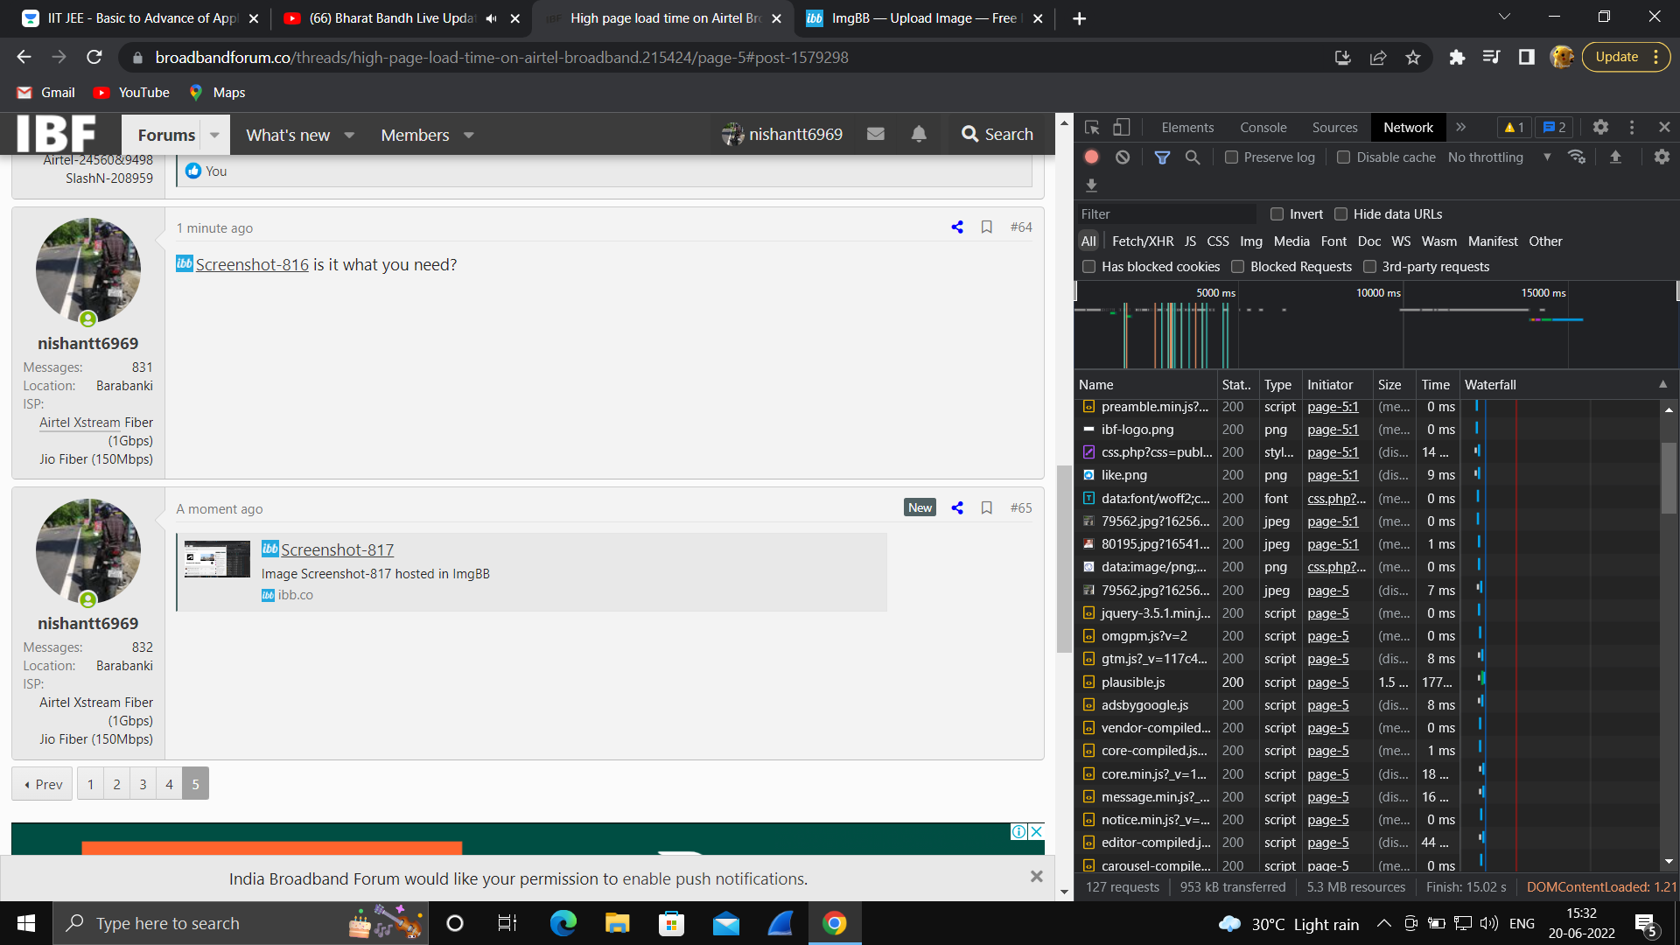
Task: Expand the Members dropdown arrow
Action: point(468,135)
